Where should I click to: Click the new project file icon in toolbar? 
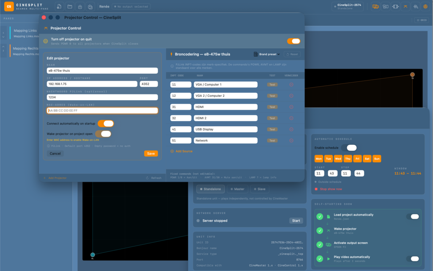(x=59, y=6)
